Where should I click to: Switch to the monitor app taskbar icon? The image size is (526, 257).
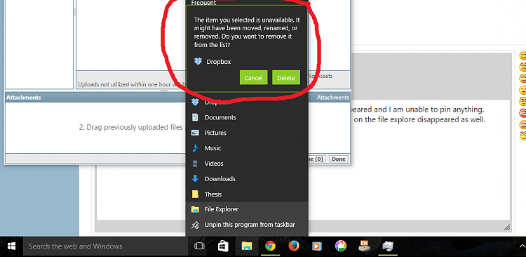(388, 246)
